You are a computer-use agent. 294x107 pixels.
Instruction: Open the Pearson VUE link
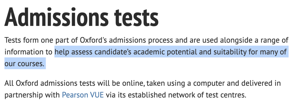coord(83,95)
